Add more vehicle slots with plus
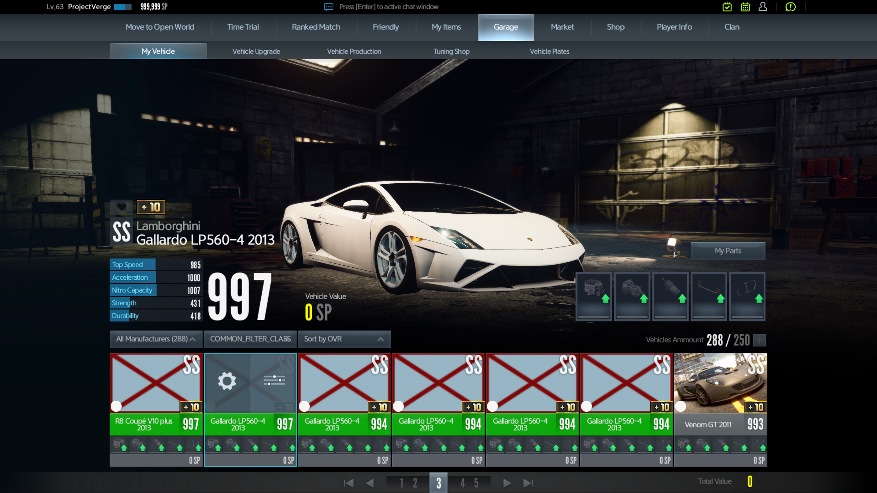This screenshot has width=877, height=493. [x=759, y=340]
